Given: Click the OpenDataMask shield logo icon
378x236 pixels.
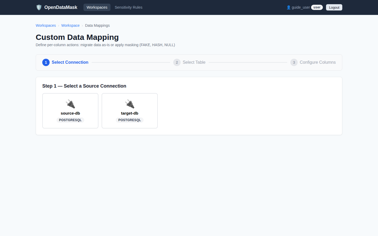Looking at the screenshot, I should point(39,7).
